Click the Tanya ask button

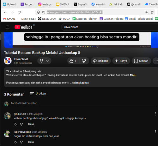point(121,61)
